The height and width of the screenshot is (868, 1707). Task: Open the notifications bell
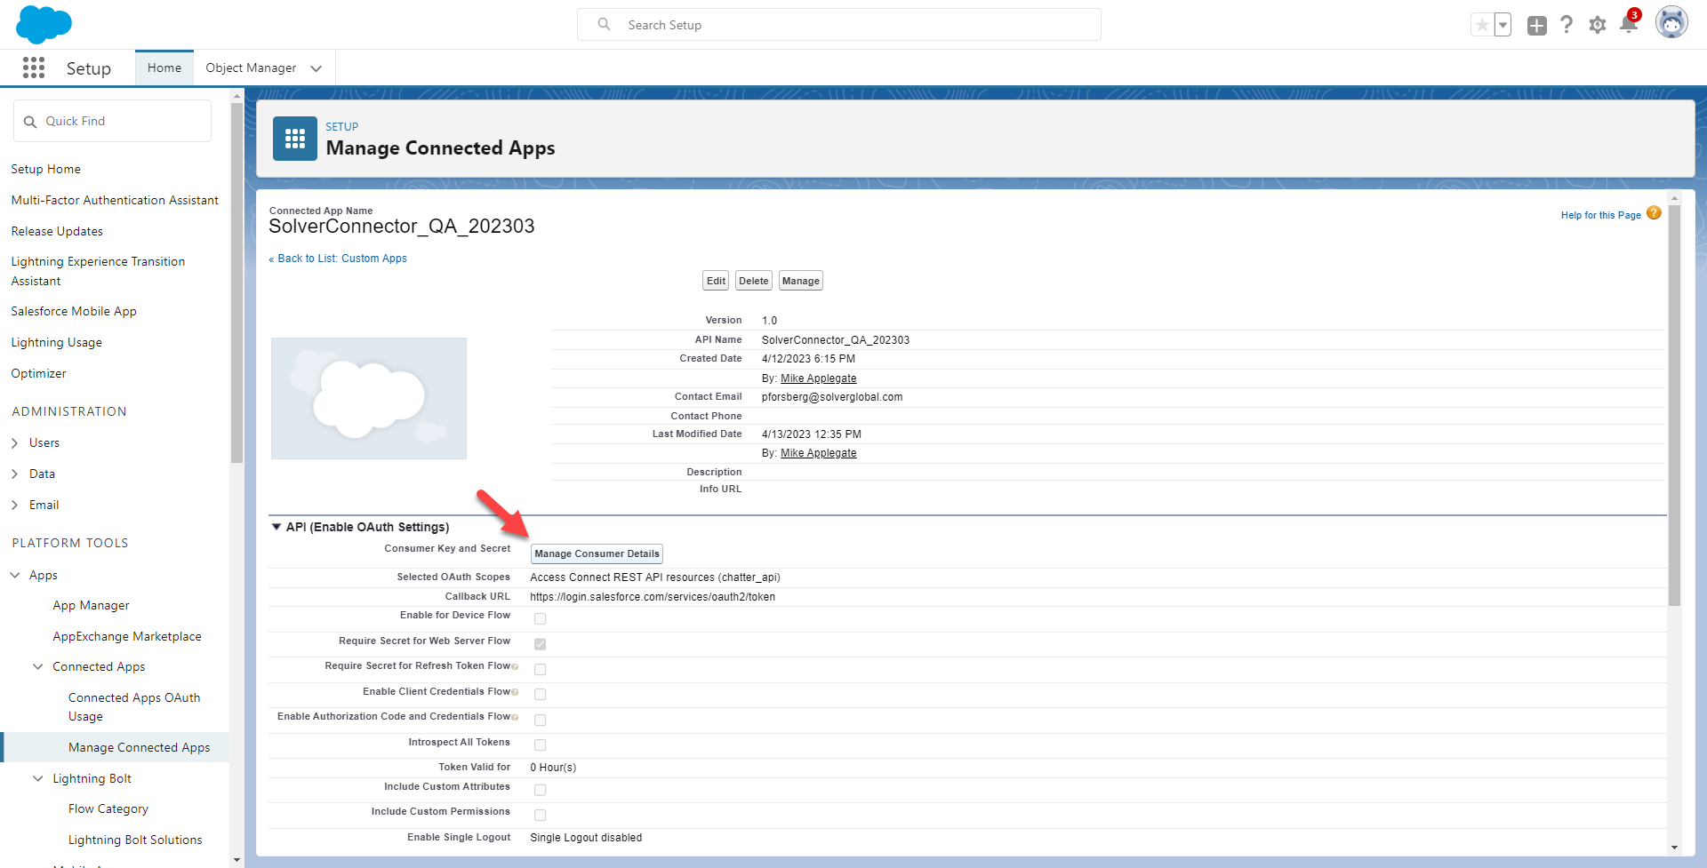click(x=1628, y=25)
